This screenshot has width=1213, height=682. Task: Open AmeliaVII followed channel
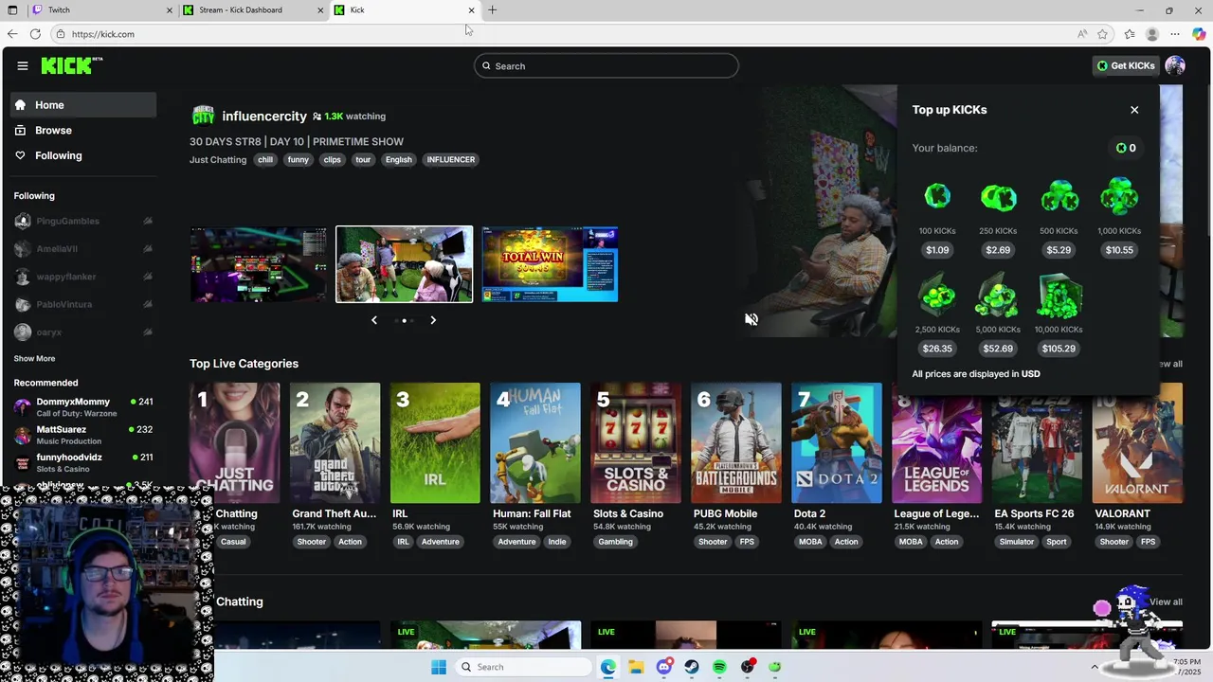(x=83, y=249)
